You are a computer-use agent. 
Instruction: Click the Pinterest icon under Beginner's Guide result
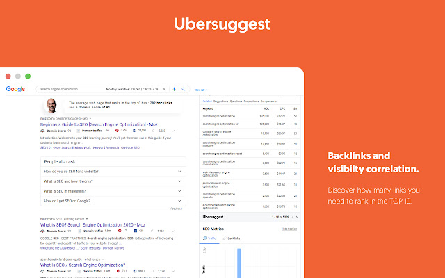click(x=117, y=131)
